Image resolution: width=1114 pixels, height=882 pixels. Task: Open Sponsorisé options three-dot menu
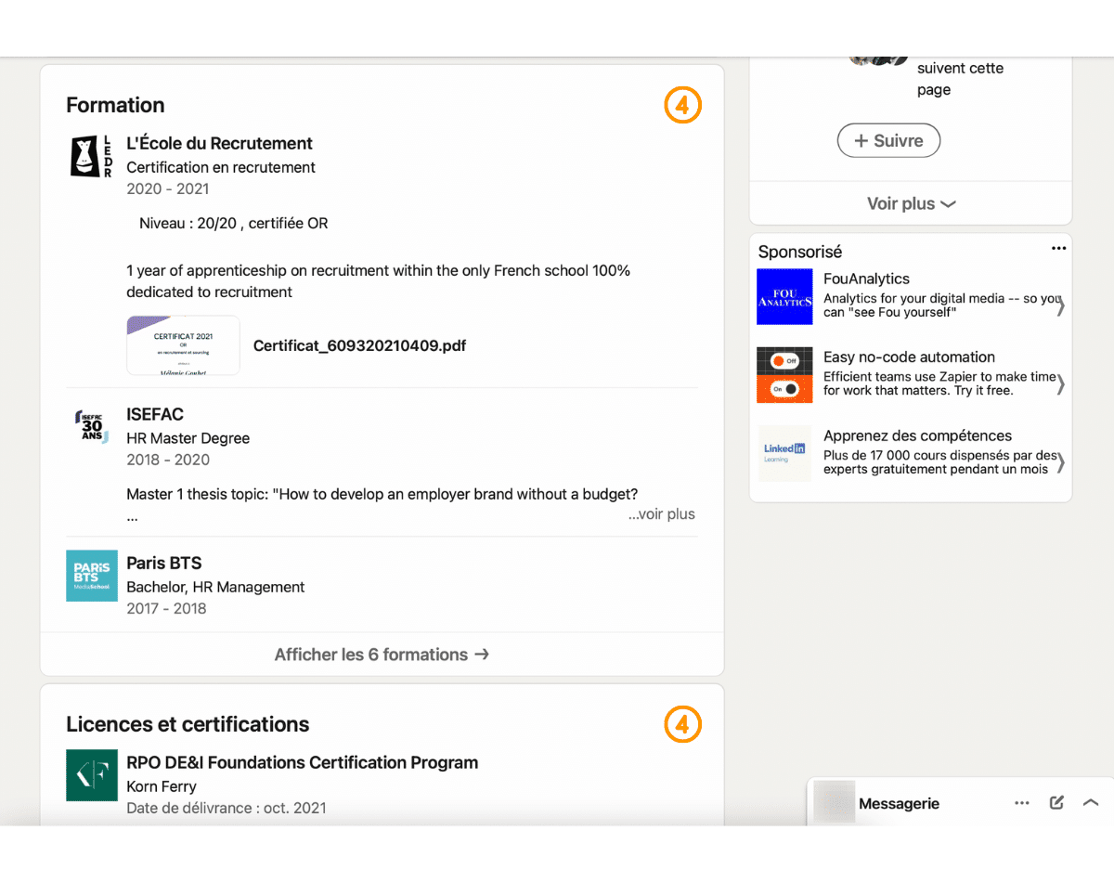(x=1058, y=249)
